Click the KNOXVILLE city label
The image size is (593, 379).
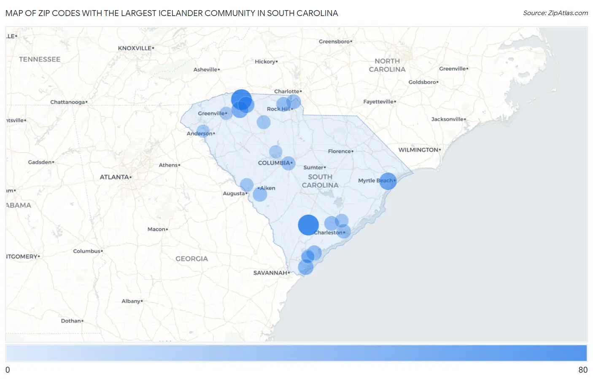tap(135, 48)
